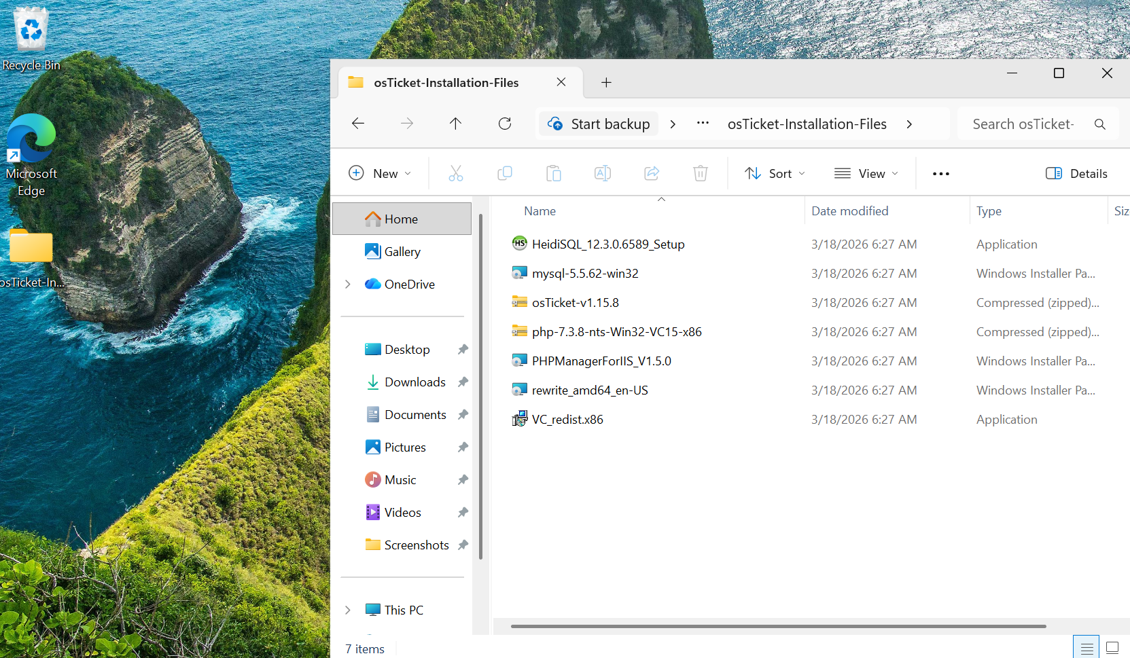Click the Share icon in toolbar
This screenshot has width=1130, height=658.
click(x=652, y=174)
